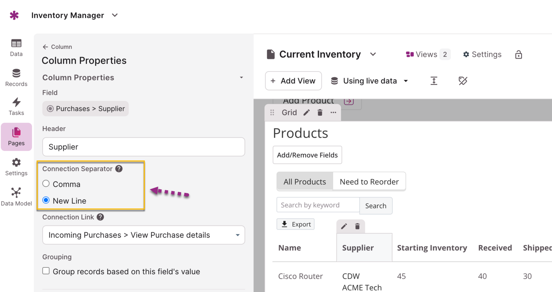This screenshot has width=552, height=292.
Task: Click help icon next to Connection Separator
Action: (x=119, y=169)
